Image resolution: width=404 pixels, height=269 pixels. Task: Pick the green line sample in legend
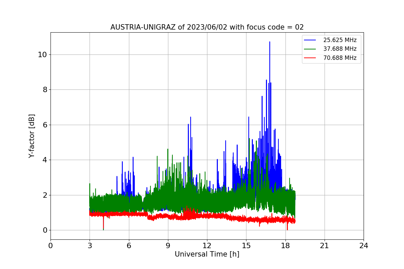point(310,49)
